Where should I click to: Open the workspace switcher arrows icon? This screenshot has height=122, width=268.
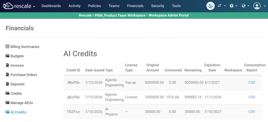coord(220,6)
